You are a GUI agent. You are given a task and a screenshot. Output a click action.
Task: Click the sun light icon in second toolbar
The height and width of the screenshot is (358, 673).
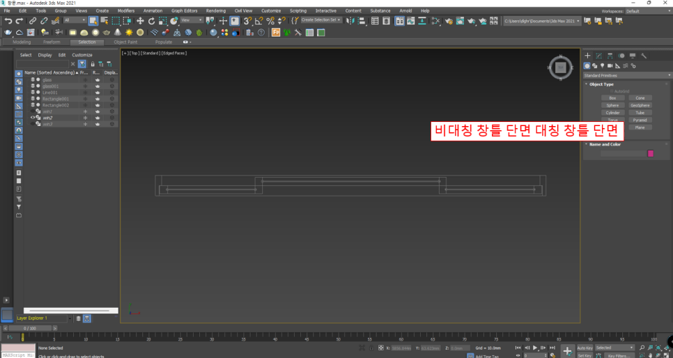tap(129, 33)
